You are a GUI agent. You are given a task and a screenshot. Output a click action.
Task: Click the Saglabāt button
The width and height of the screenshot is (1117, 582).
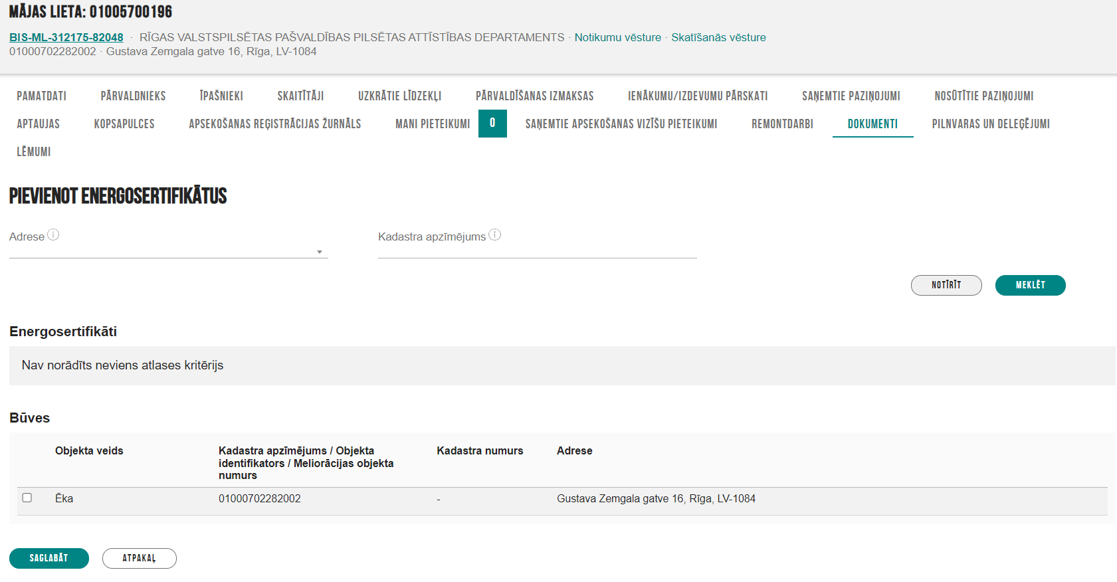(x=49, y=558)
